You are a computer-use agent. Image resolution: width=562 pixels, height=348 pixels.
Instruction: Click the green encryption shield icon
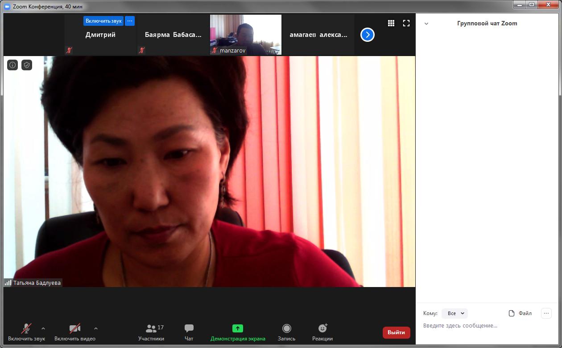(27, 65)
